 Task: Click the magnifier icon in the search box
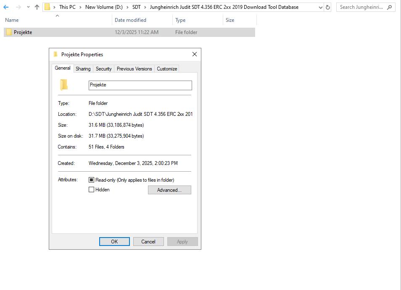tap(390, 7)
